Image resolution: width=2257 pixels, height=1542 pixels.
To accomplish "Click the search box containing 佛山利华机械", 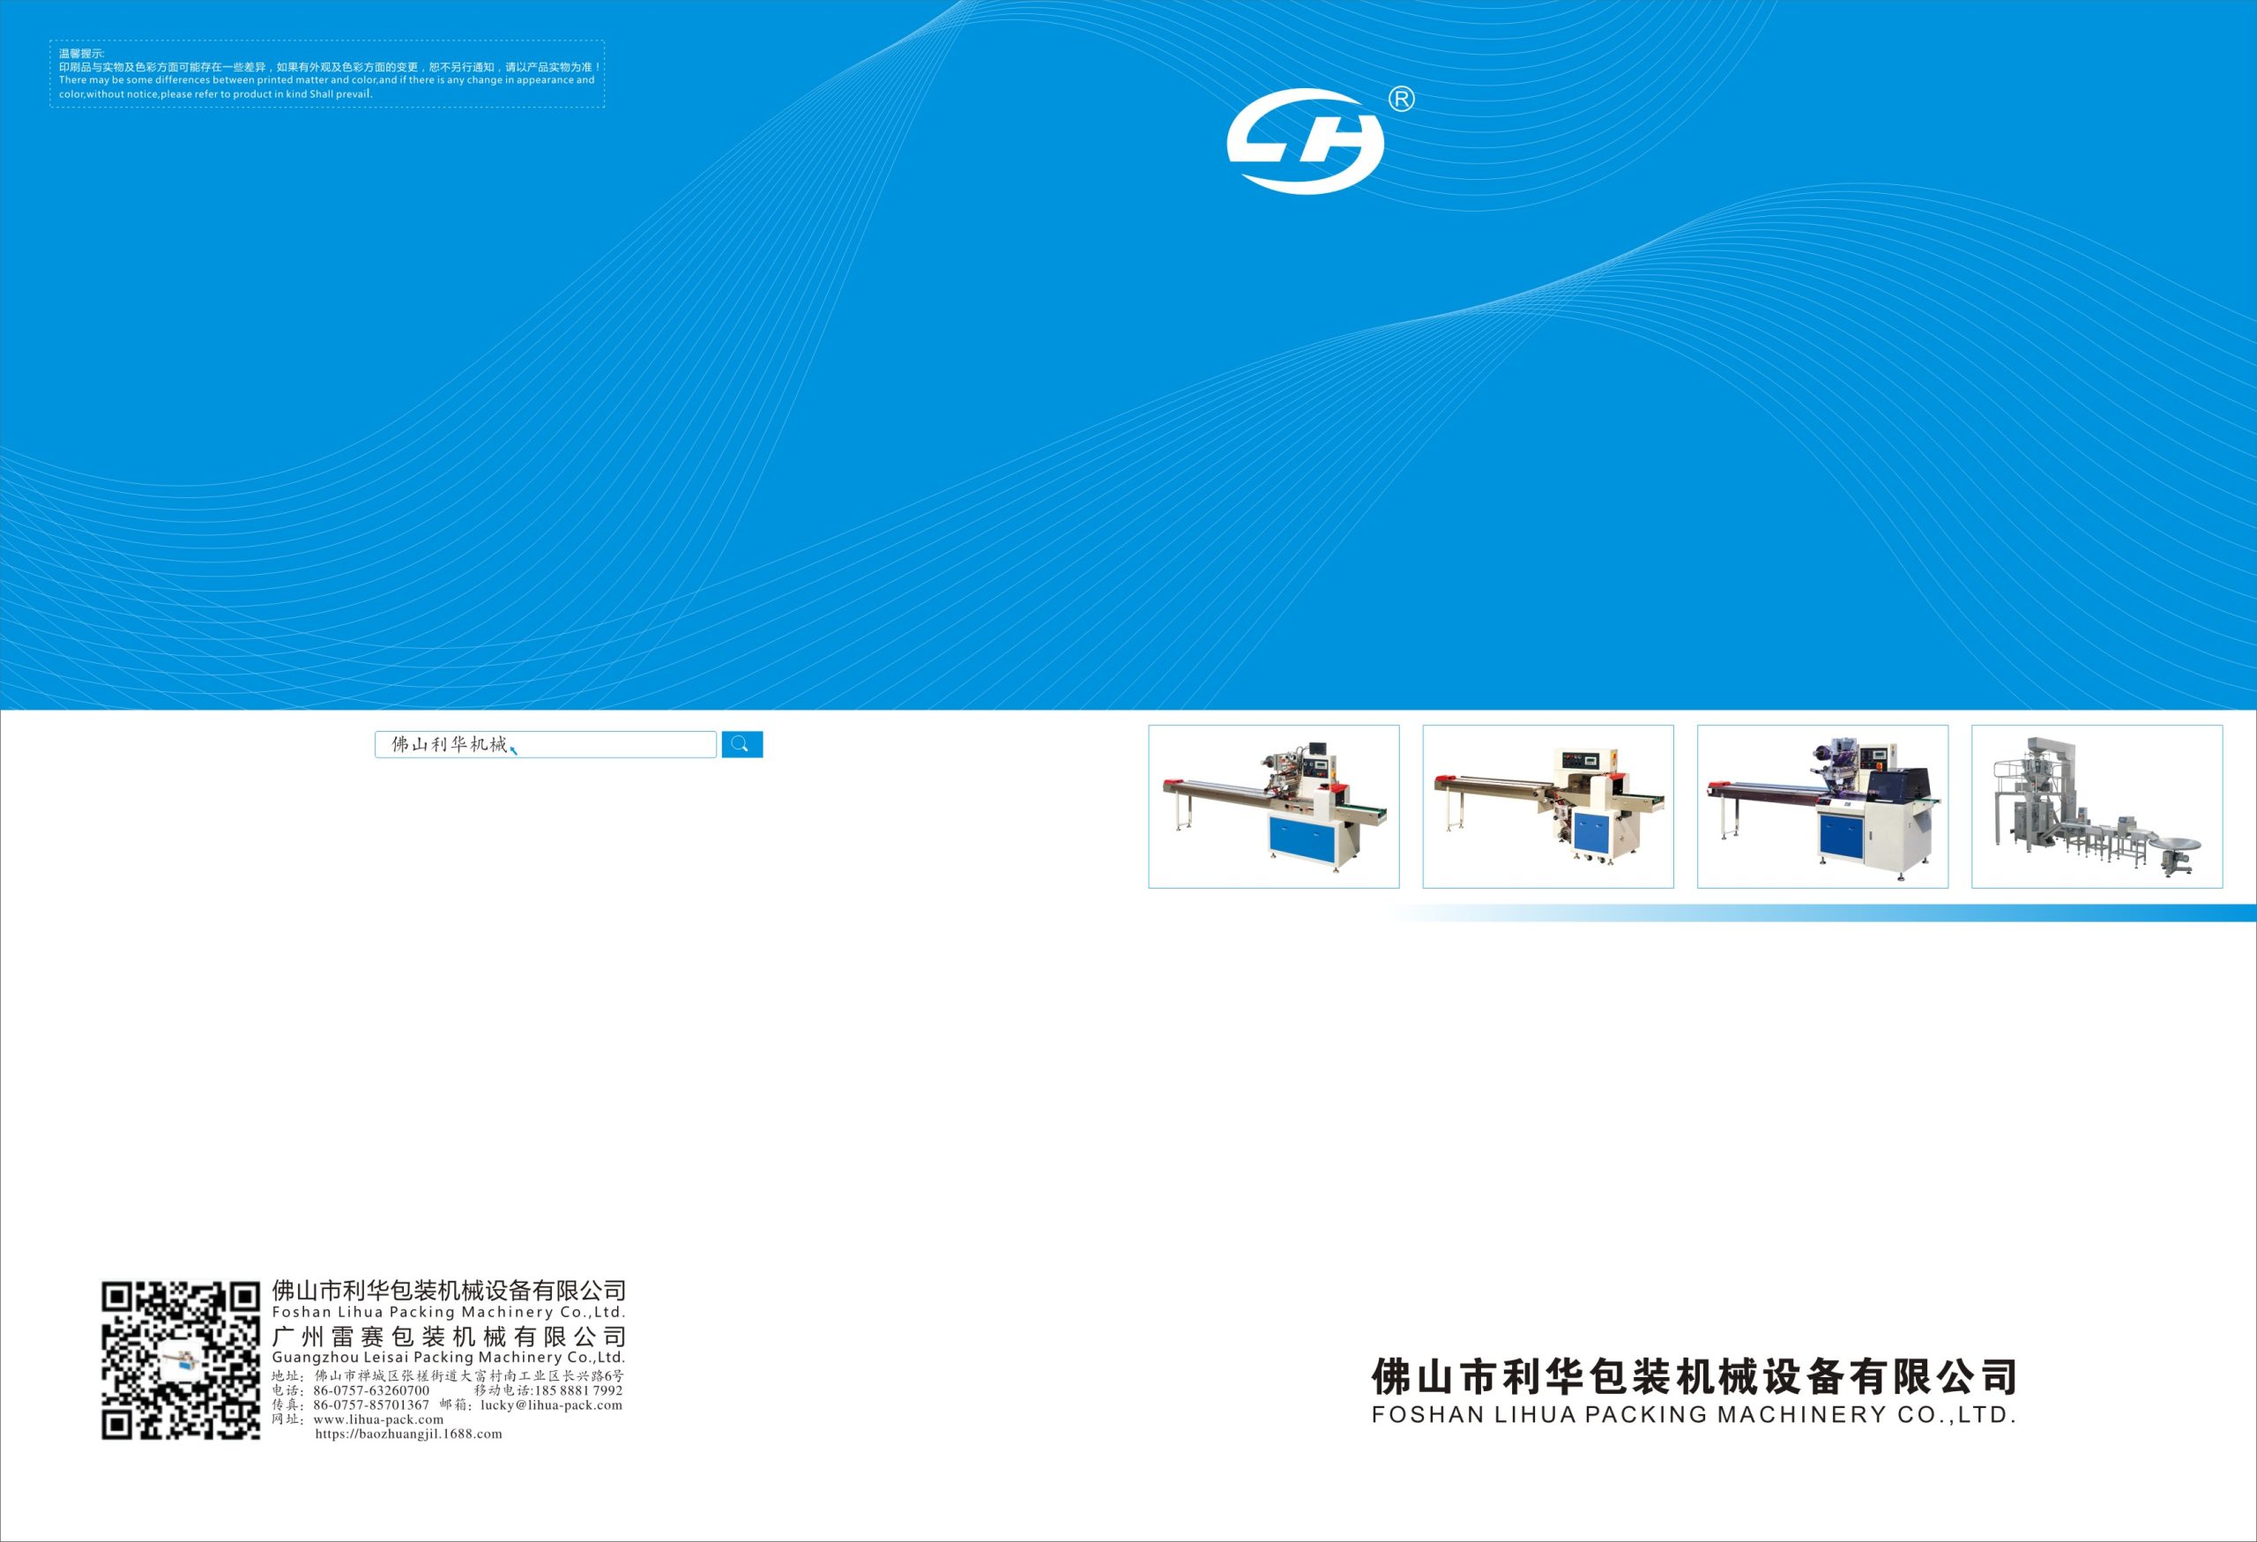I will pos(546,745).
